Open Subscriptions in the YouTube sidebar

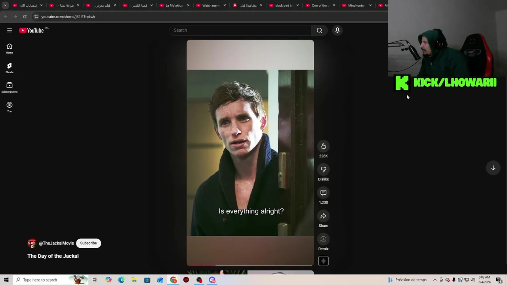[x=10, y=87]
